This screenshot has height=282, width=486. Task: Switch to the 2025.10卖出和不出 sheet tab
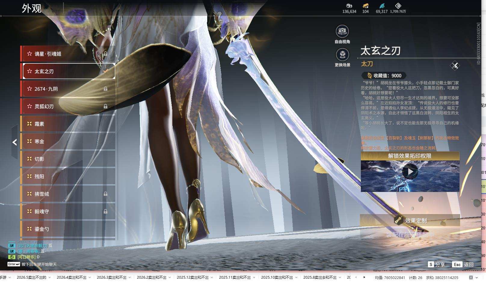(x=277, y=277)
